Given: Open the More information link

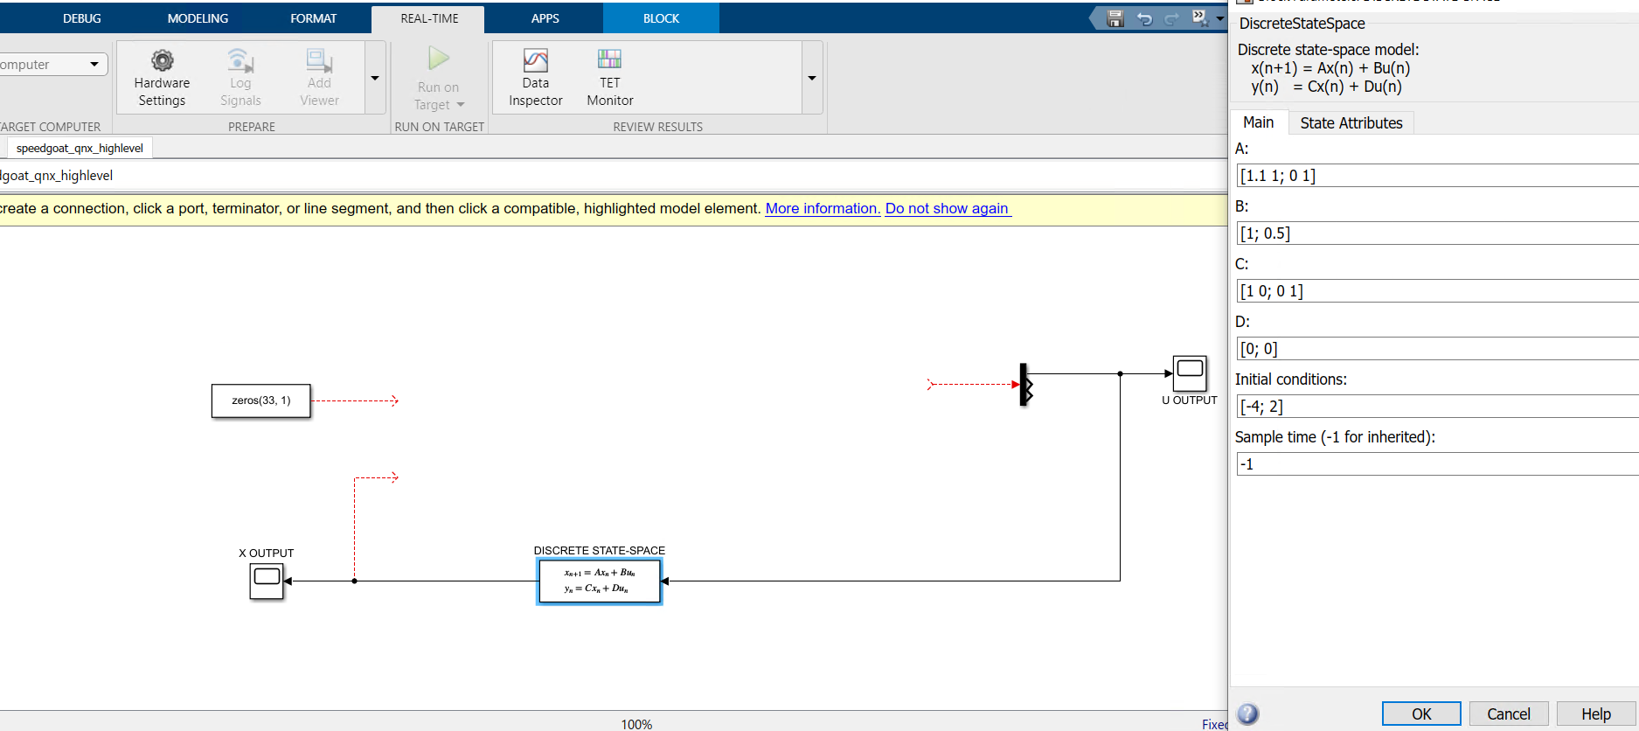Looking at the screenshot, I should (822, 208).
